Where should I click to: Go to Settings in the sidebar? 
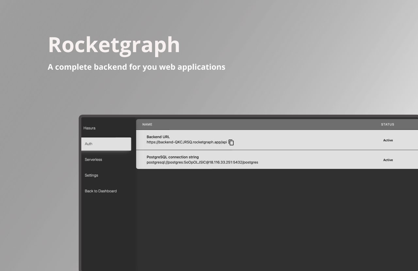pyautogui.click(x=91, y=175)
